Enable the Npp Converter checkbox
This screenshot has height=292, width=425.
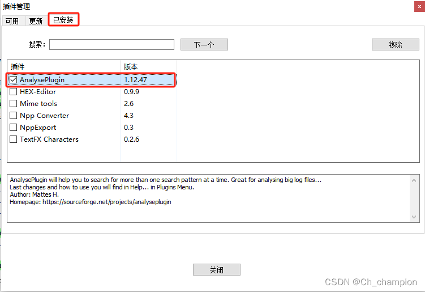pos(13,116)
